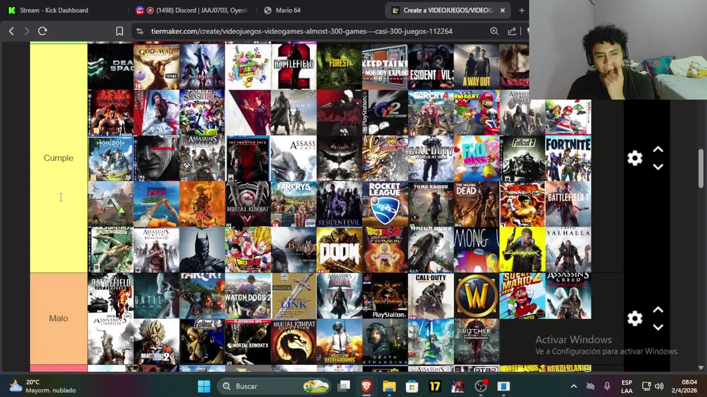Select the Far Cry 4 thumbnail
This screenshot has height=397, width=707.
431,113
